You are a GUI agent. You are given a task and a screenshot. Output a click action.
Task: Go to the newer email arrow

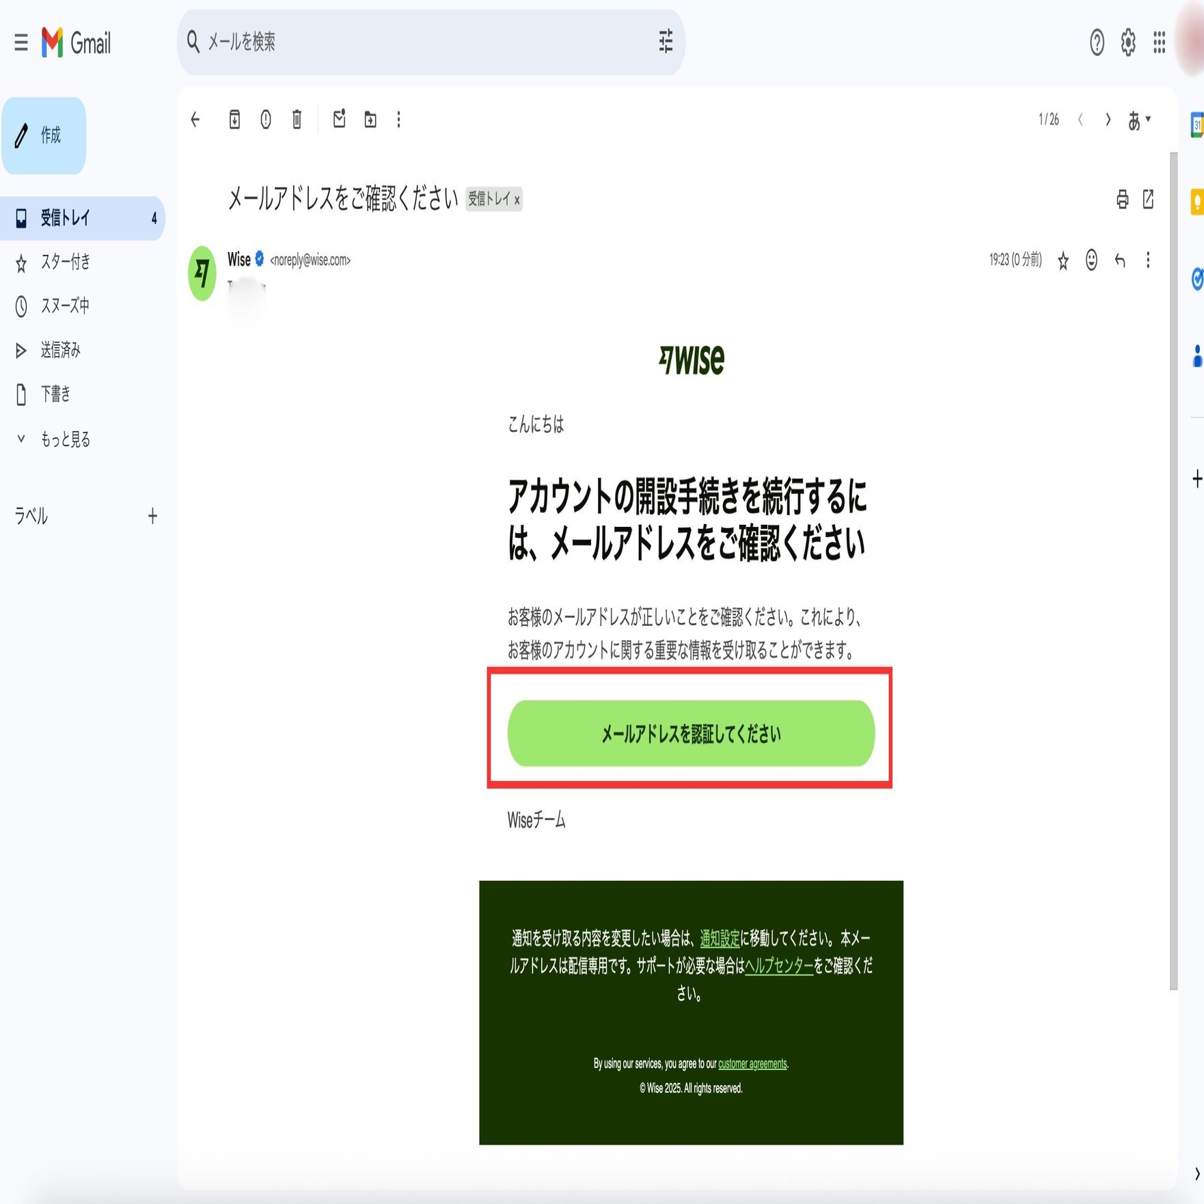1080,120
